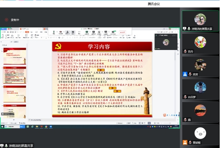Toggle reading view icon in the status bar
Viewport: 220px width, 148px height.
(145, 123)
